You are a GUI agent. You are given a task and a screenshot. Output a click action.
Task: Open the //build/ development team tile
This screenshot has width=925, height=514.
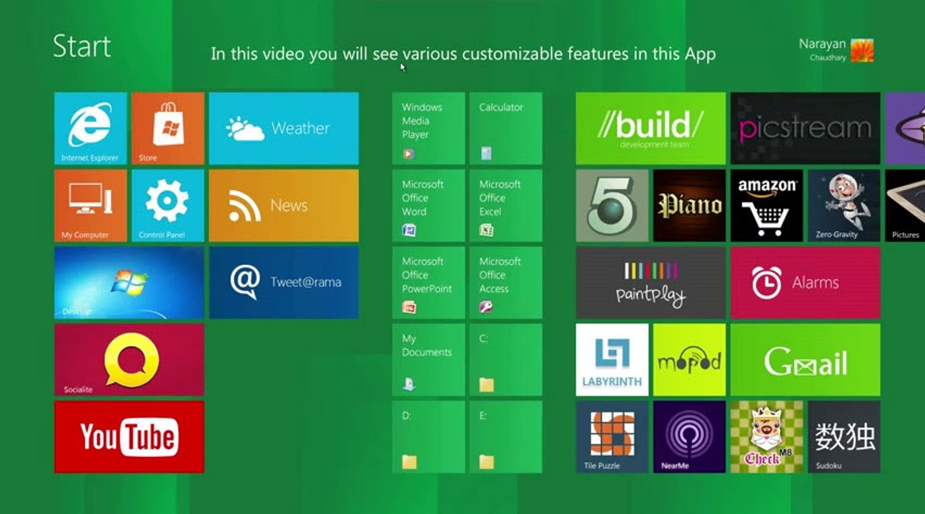point(651,128)
